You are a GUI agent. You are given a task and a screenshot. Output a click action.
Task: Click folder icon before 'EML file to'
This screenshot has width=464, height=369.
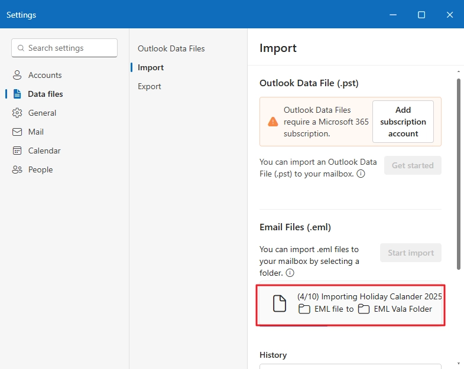click(304, 309)
